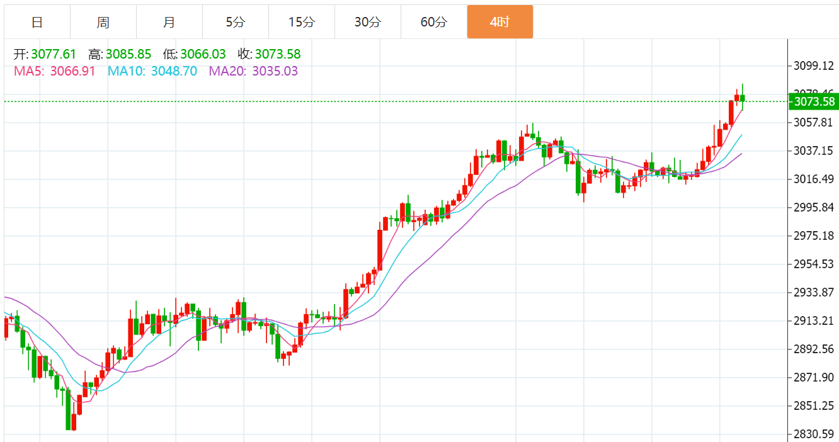Click the 开 open price value 3077.61
839x442 pixels.
pos(54,55)
